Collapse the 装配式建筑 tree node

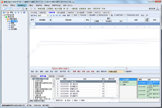6,19
